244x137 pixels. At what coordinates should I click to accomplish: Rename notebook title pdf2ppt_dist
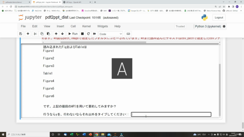57,18
